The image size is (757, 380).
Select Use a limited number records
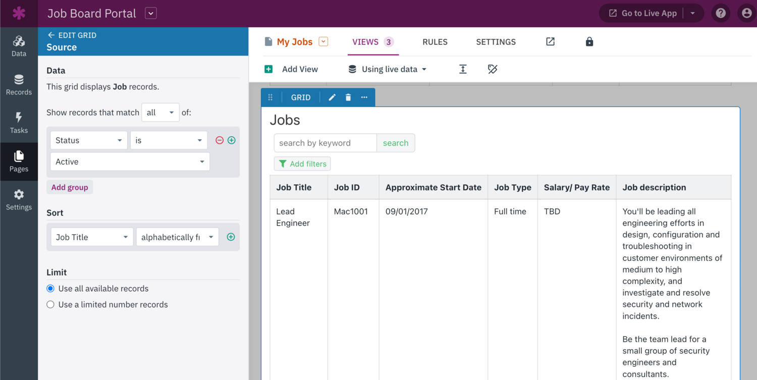point(50,305)
